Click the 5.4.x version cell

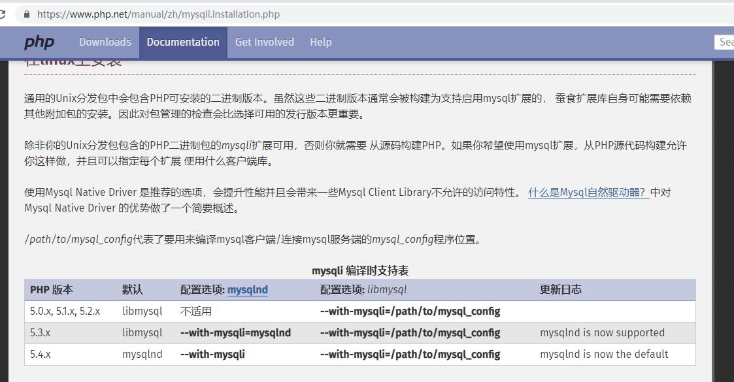point(41,355)
